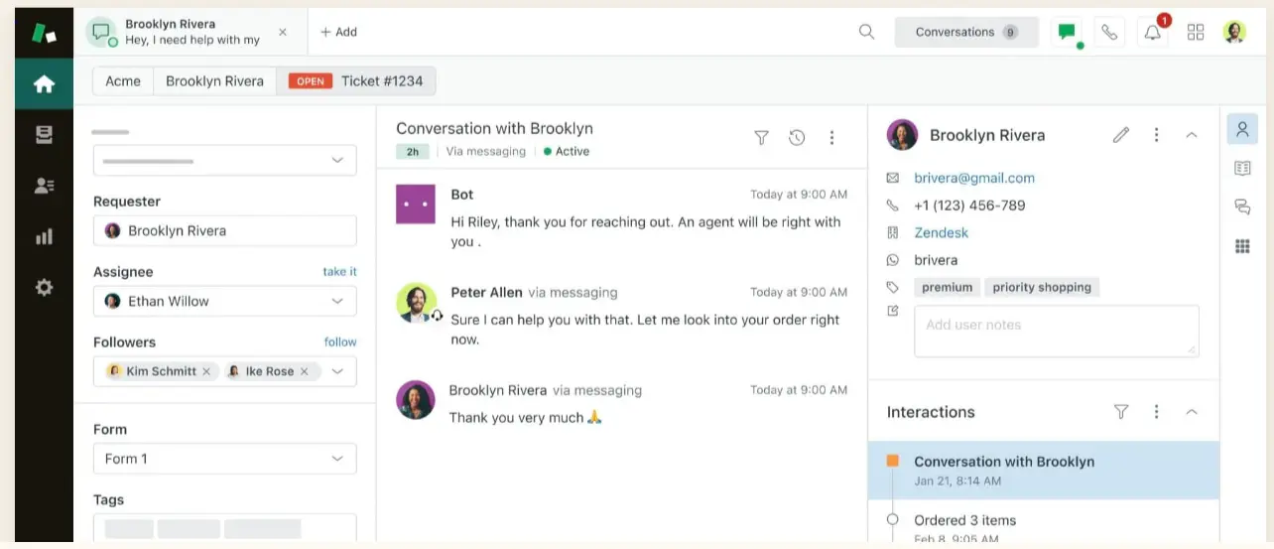The height and width of the screenshot is (549, 1274).
Task: Open the Reporting bar chart icon in the sidebar
Action: pyautogui.click(x=44, y=236)
